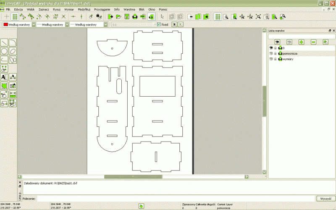The width and height of the screenshot is (336, 210).
Task: Open the Rysuj menu
Action: click(x=57, y=9)
